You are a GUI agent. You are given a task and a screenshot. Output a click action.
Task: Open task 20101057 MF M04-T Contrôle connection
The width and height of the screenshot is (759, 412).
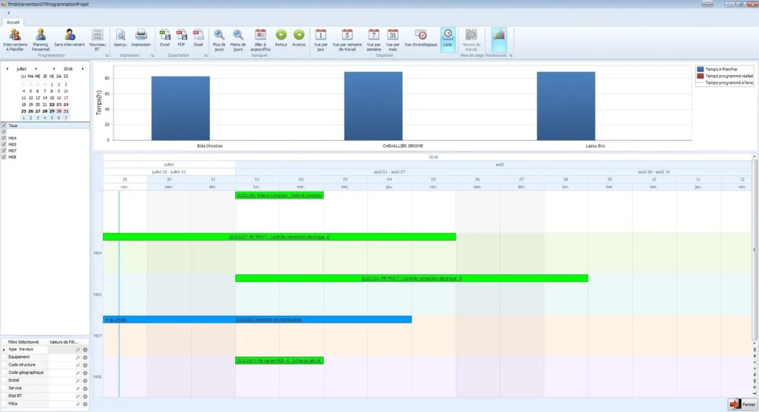click(x=279, y=236)
